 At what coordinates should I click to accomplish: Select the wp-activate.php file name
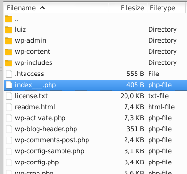[x=40, y=118]
